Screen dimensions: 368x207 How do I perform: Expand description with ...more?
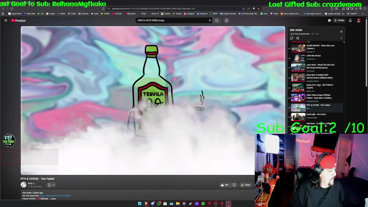(x=53, y=199)
